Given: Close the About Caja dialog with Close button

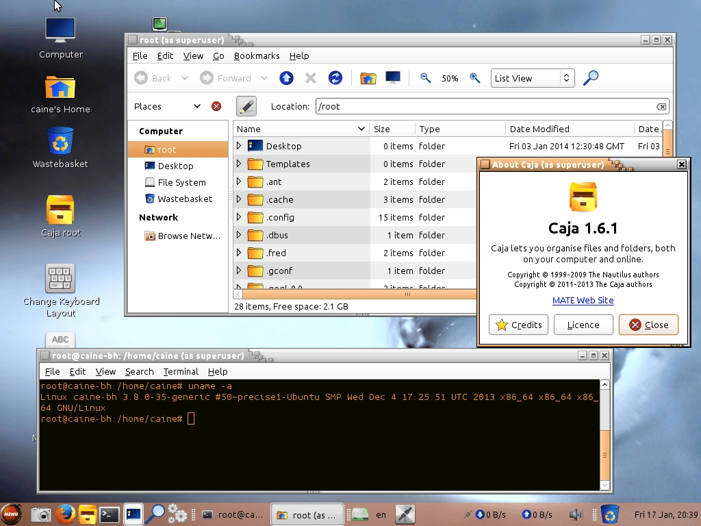Looking at the screenshot, I should pos(648,325).
